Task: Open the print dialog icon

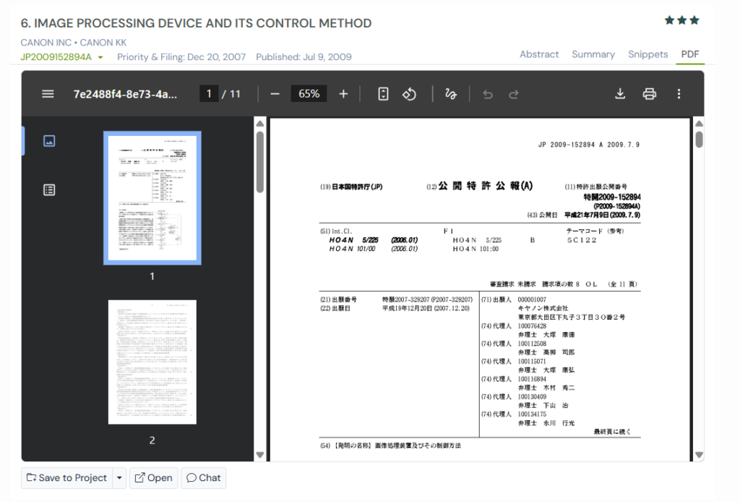Action: click(649, 93)
